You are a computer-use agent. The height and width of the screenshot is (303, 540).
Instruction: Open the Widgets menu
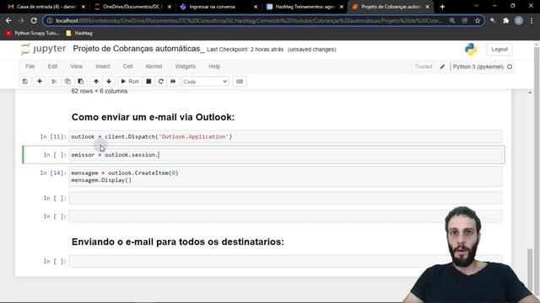[x=185, y=66]
